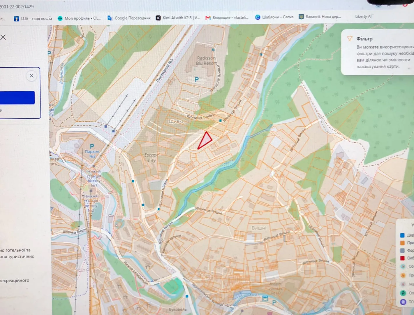Click the Radisson Blu Resort map label

(206, 61)
